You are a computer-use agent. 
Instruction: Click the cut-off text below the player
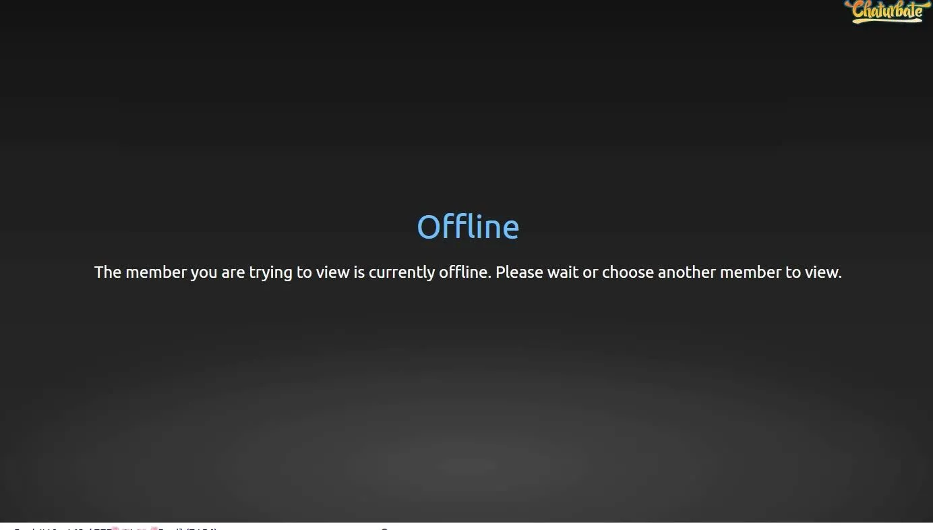coord(115,528)
